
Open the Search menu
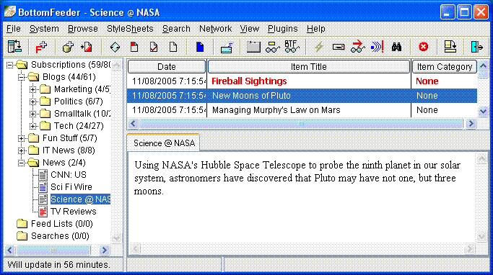[x=176, y=29]
